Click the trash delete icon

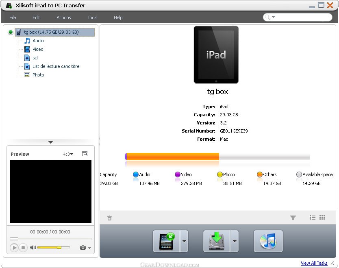pyautogui.click(x=110, y=218)
